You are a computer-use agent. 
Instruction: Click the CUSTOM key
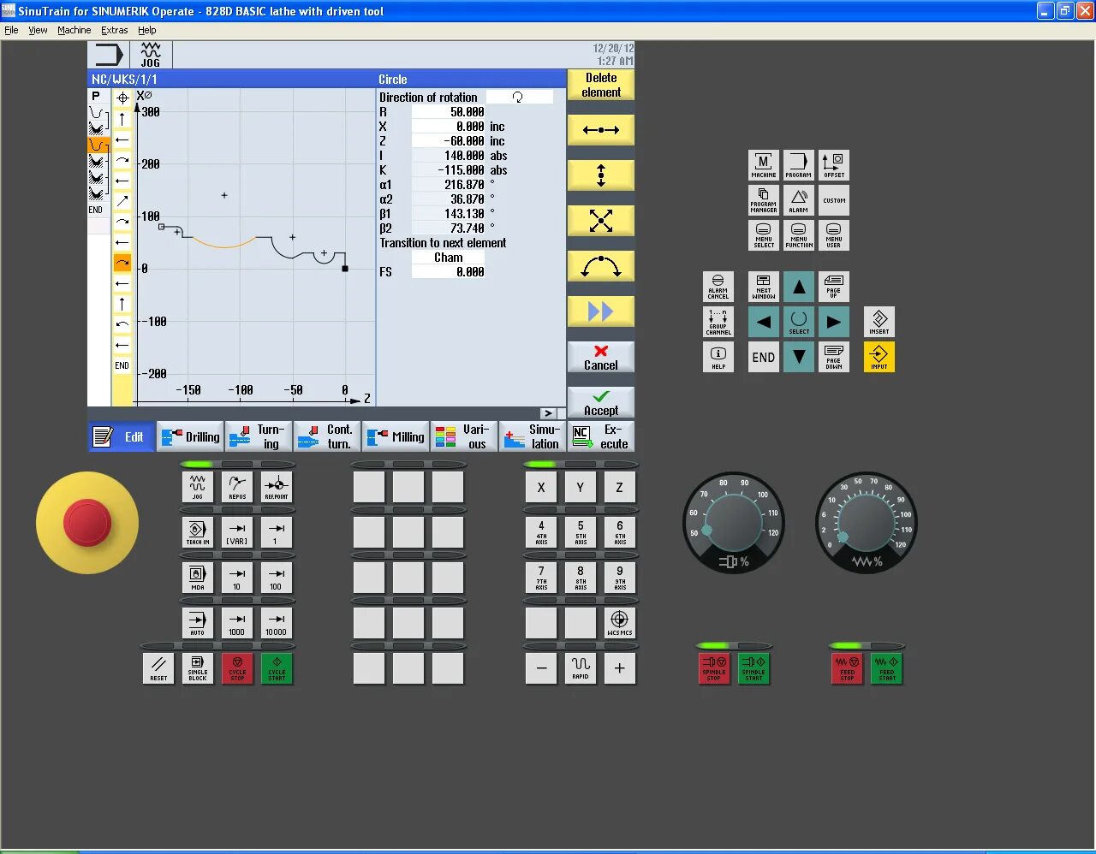(x=834, y=200)
